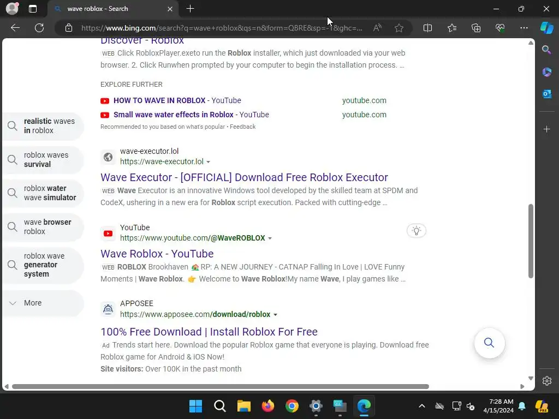This screenshot has width=559, height=419.
Task: Click the floating search magnifier button
Action: [x=489, y=343]
